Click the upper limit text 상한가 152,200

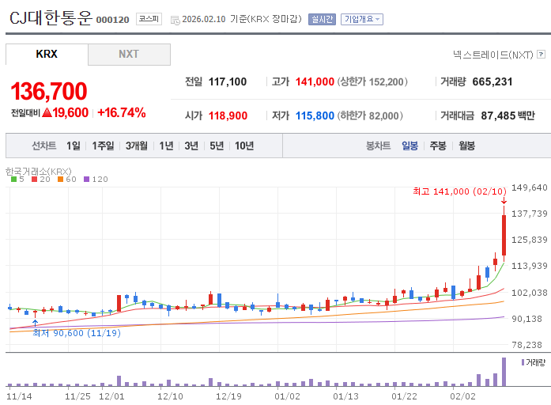pyautogui.click(x=372, y=81)
